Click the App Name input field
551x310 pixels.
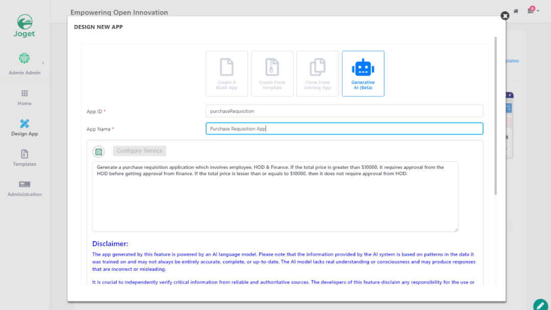pos(344,128)
